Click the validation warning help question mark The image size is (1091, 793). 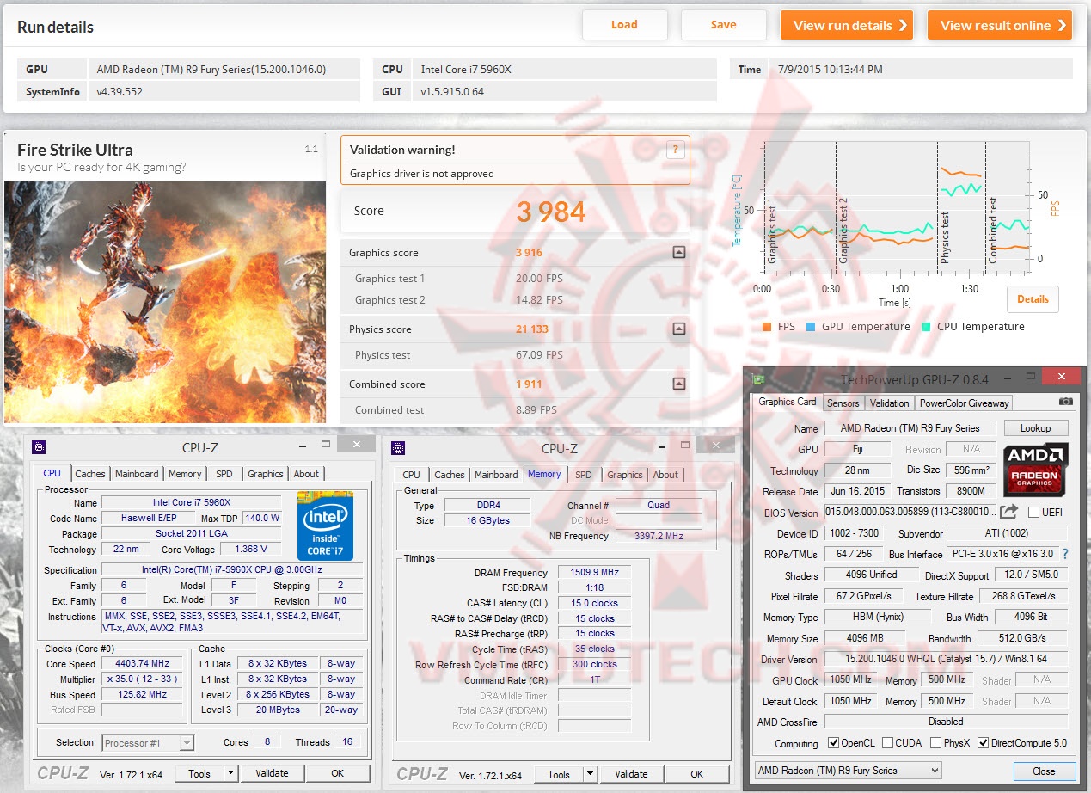pyautogui.click(x=675, y=150)
